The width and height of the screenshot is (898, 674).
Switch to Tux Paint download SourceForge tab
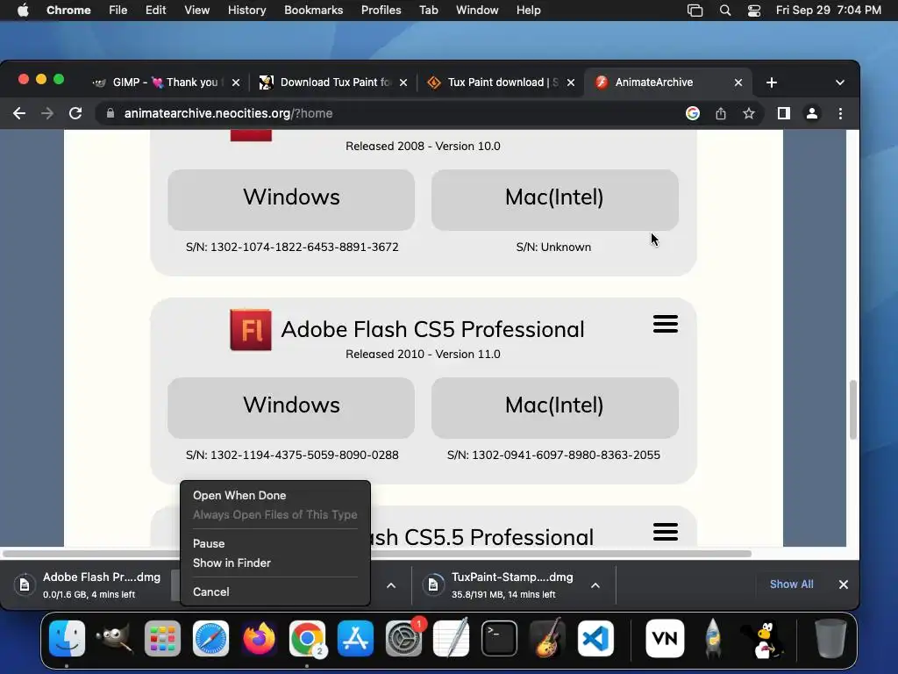tap(501, 82)
